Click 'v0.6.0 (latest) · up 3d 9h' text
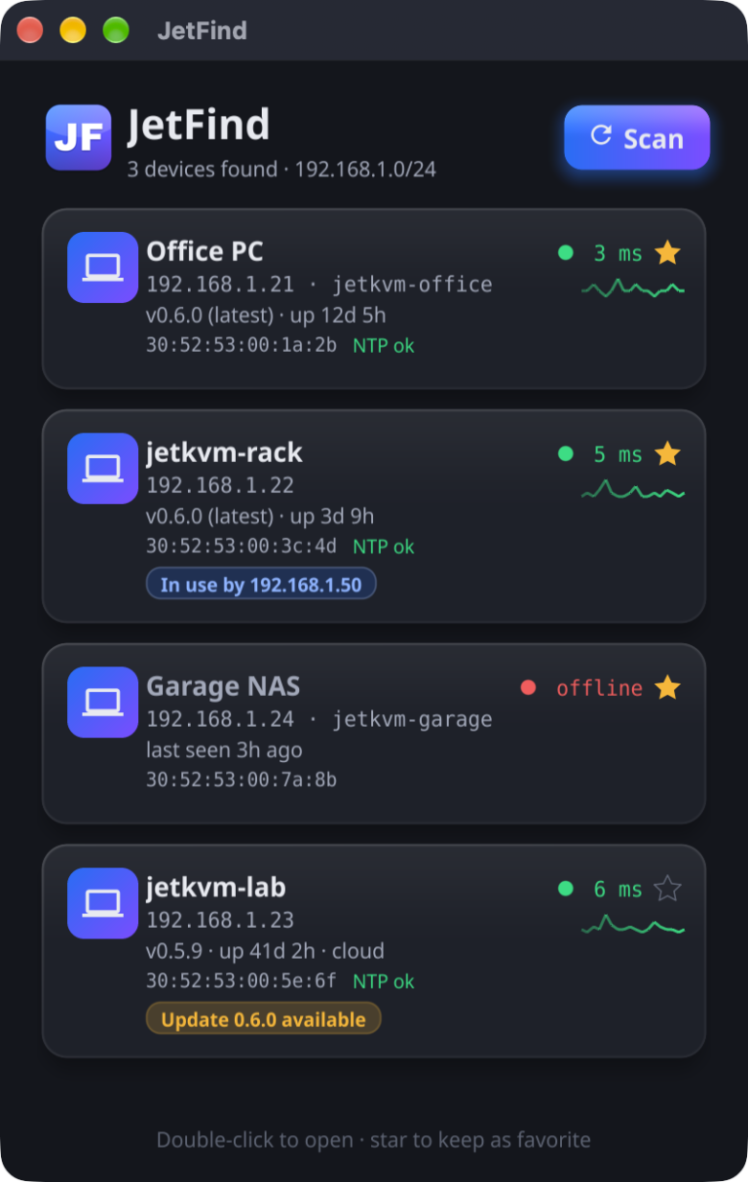This screenshot has width=748, height=1182. (260, 516)
